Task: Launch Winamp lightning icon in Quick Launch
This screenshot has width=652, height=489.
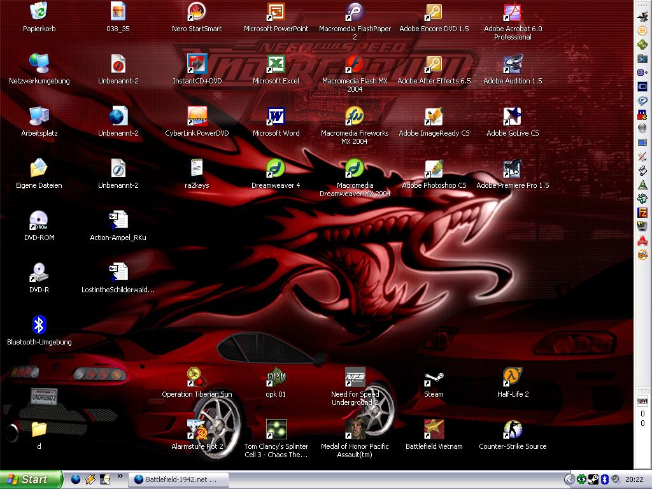Action: 90,479
